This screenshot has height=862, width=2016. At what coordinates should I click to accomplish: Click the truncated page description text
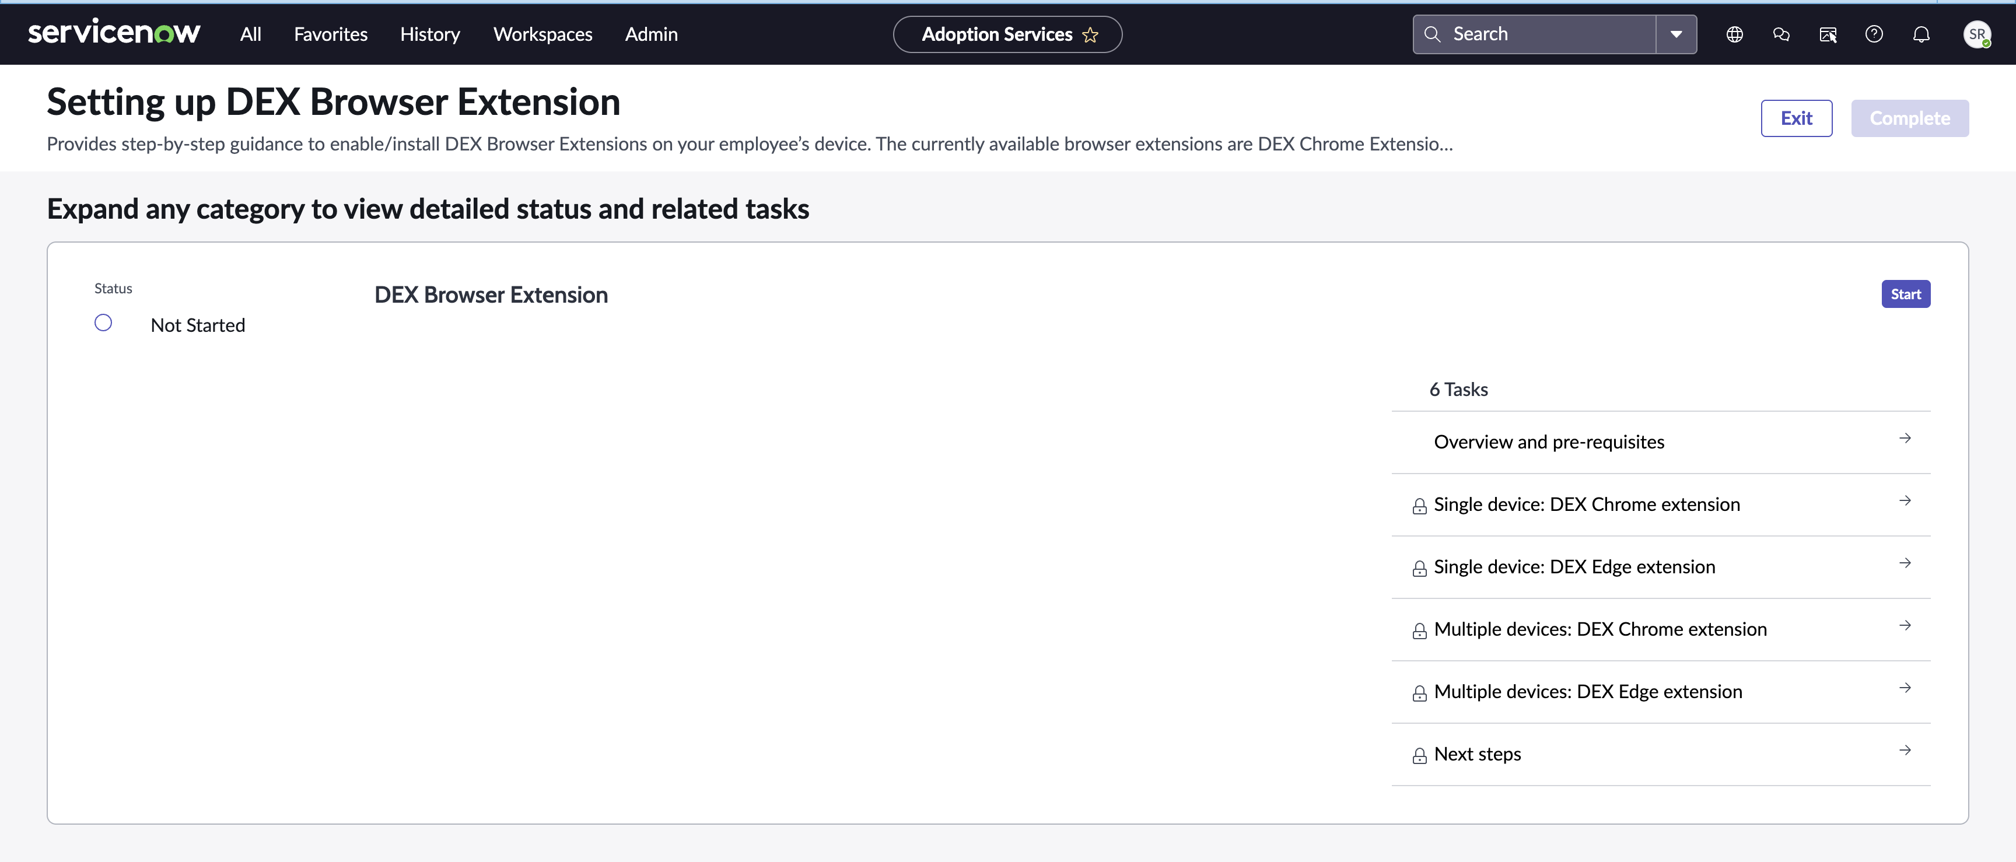pyautogui.click(x=749, y=144)
